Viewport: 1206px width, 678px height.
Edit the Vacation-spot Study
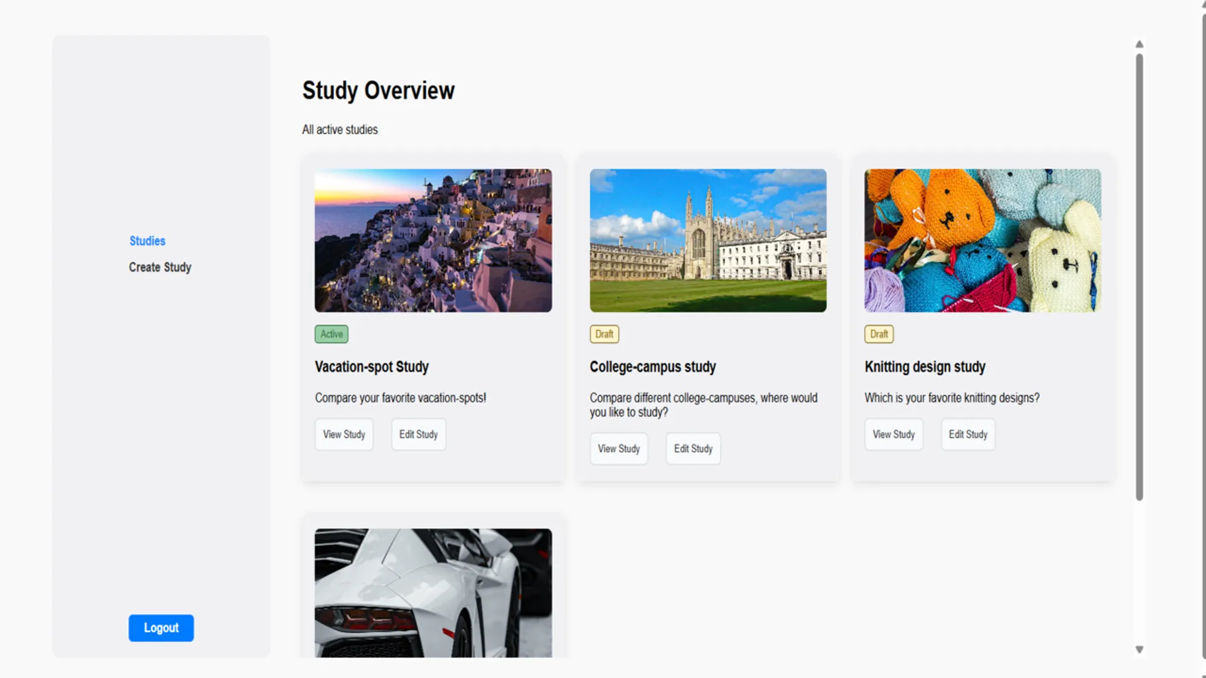coord(418,435)
